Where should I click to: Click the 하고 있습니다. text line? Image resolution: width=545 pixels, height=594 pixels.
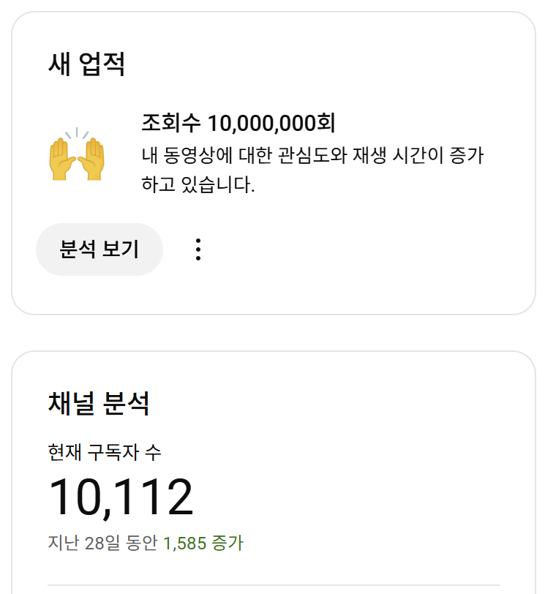[198, 184]
